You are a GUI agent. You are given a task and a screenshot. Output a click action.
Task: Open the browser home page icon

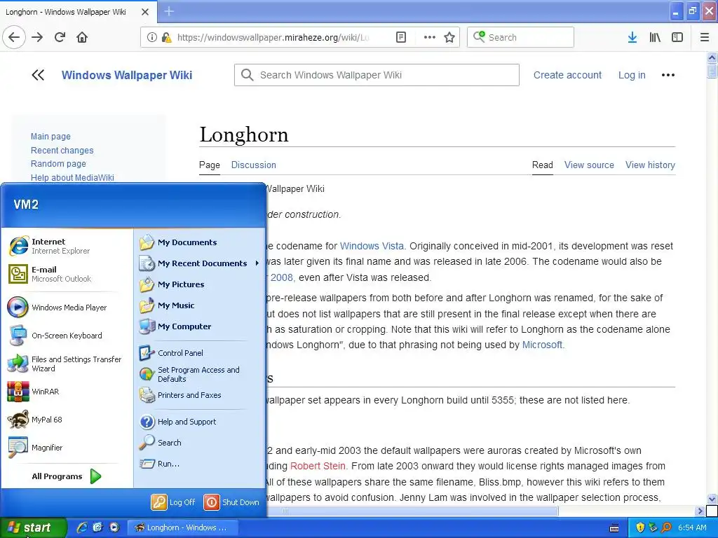(82, 38)
